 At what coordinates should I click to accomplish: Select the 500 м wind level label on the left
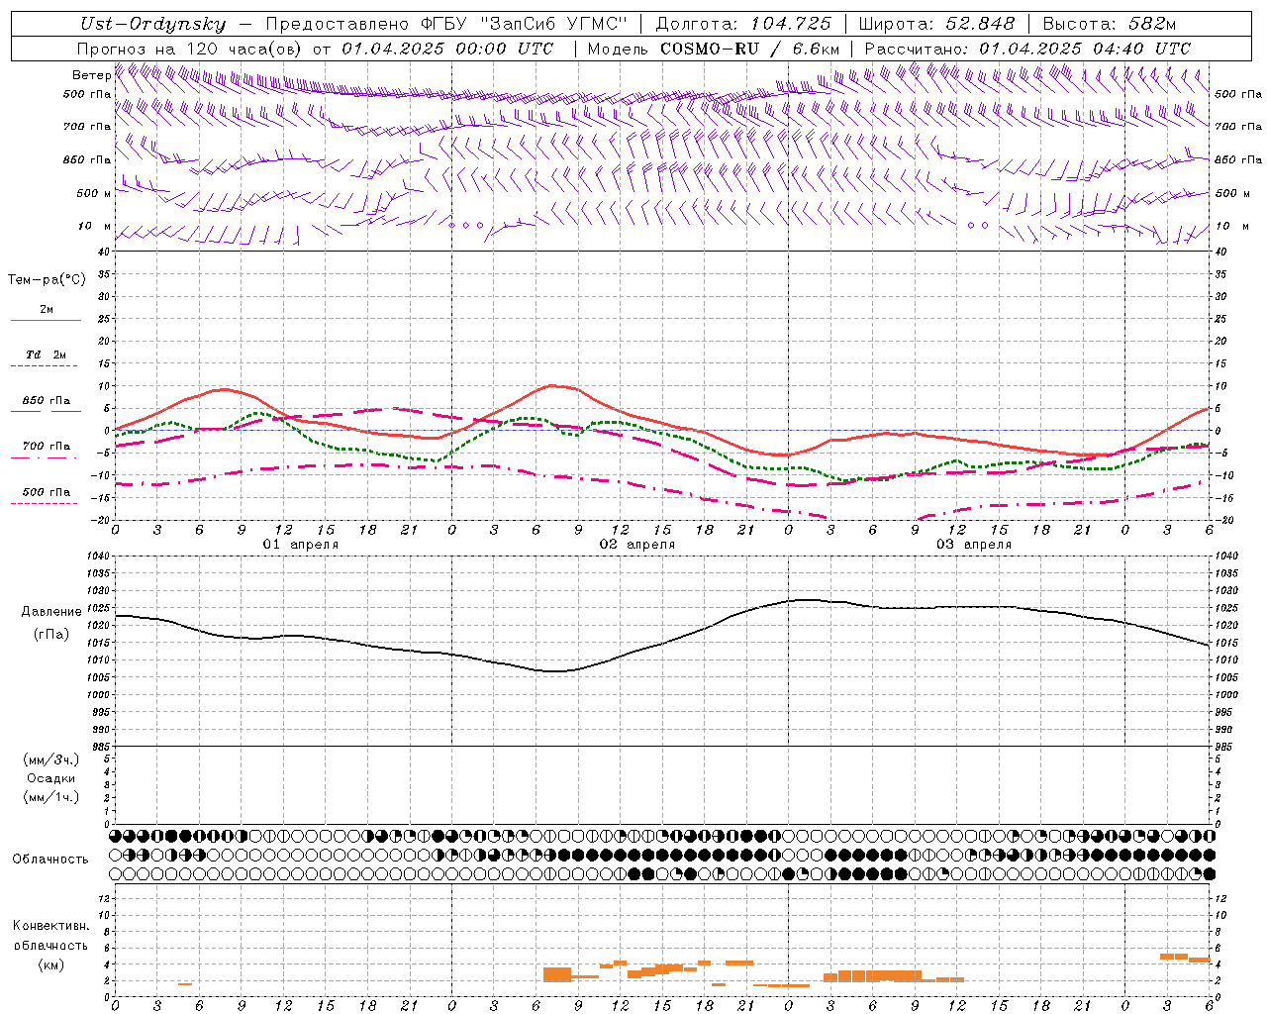tap(94, 193)
